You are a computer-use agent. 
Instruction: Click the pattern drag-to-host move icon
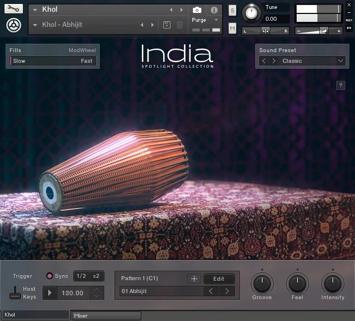(194, 278)
